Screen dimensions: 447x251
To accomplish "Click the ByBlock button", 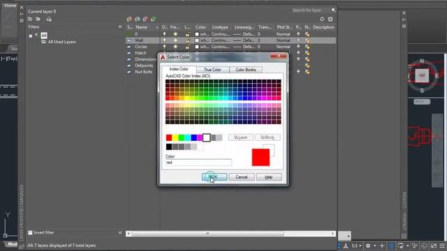I will tap(268, 137).
